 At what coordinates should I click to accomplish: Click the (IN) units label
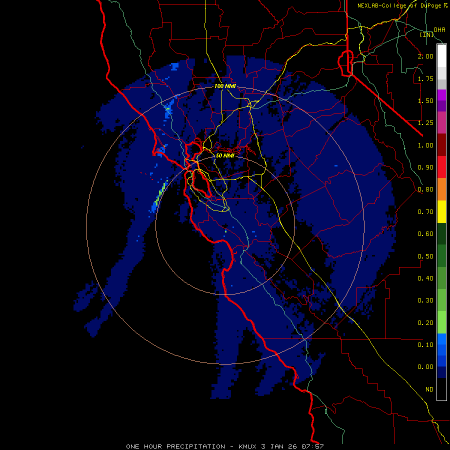coord(427,34)
